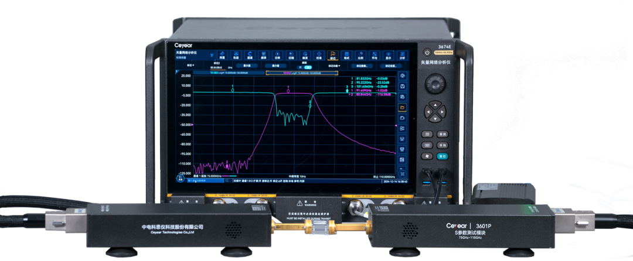The height and width of the screenshot is (261, 633).
Task: Open the 标记功能 (Marker Function) dropdown
Action: 334,66
